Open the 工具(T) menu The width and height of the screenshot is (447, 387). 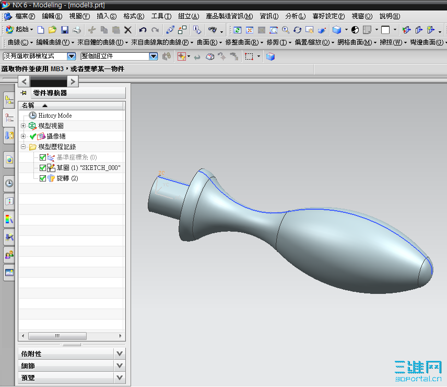pyautogui.click(x=161, y=16)
